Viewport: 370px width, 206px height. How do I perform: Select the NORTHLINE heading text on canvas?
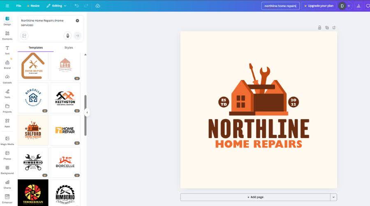point(259,129)
